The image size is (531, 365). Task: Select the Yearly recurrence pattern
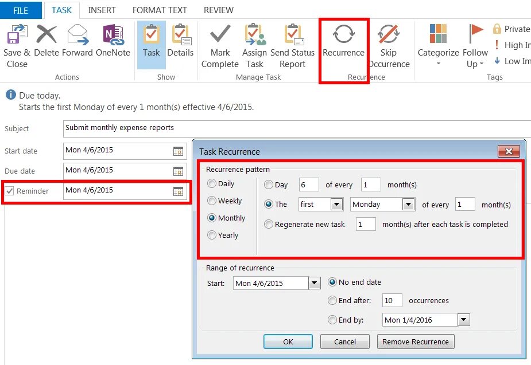click(212, 235)
